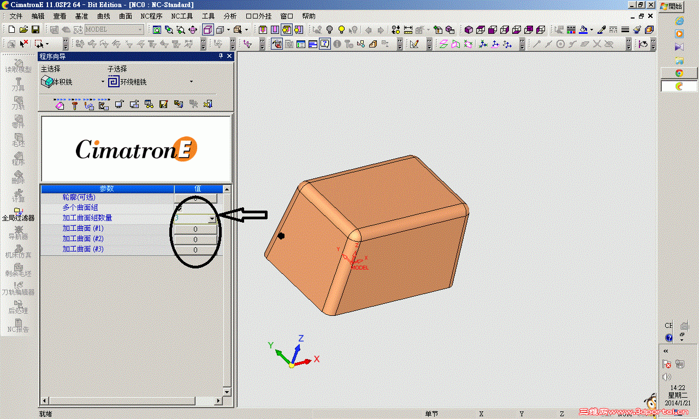The width and height of the screenshot is (699, 419).
Task: Click the 加工曲面 (#1) value button
Action: tap(196, 229)
